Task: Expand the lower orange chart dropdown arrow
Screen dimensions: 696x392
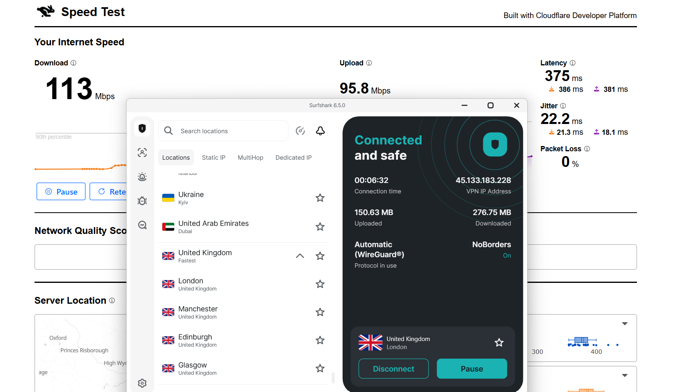Action: point(625,376)
